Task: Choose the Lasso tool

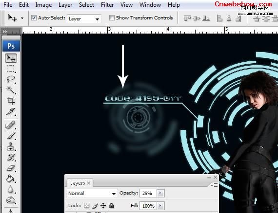Action: 11,79
